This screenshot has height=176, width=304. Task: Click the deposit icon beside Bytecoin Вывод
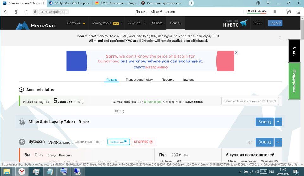coord(249,142)
